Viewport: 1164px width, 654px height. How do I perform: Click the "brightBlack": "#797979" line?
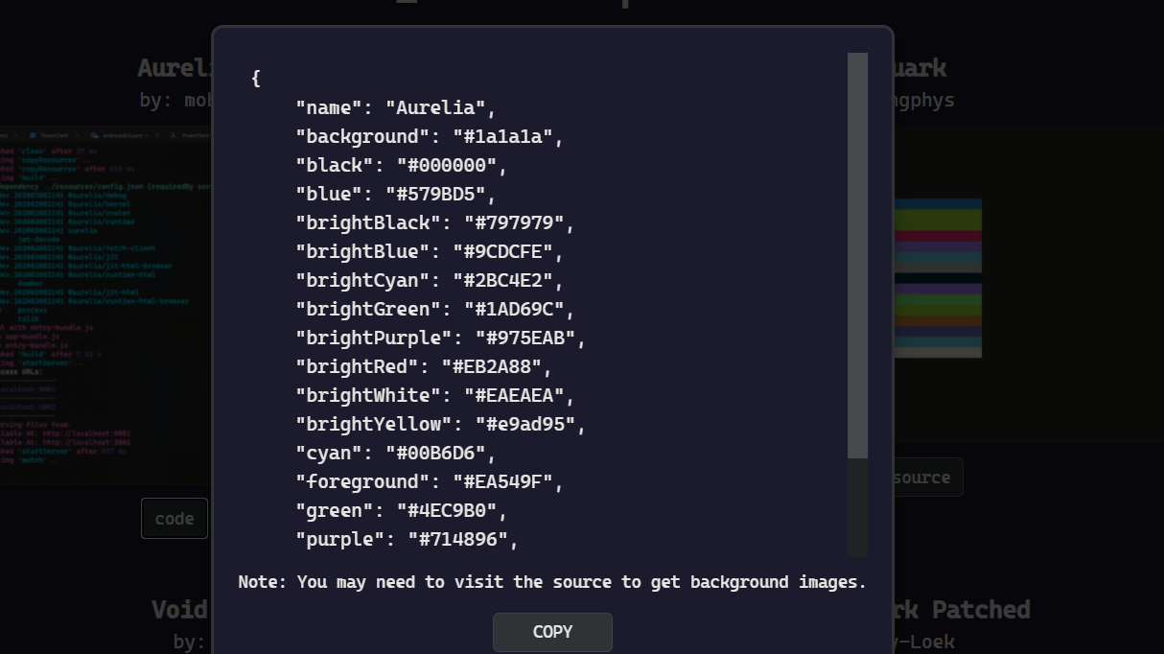click(435, 222)
